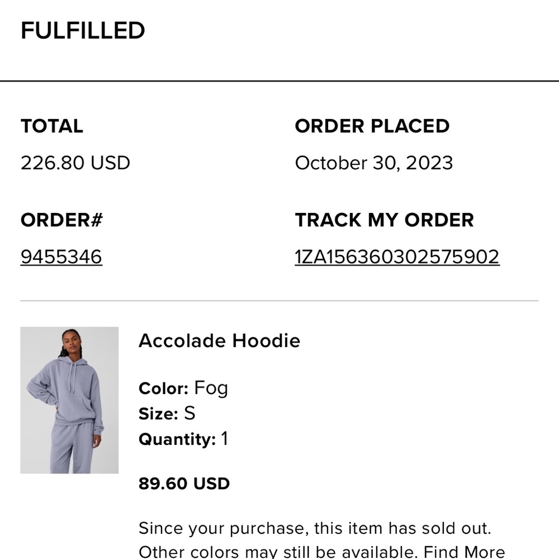Viewport: 559px width, 559px height.
Task: Click the ORDER PLACED date October 30, 2023
Action: coord(373,163)
